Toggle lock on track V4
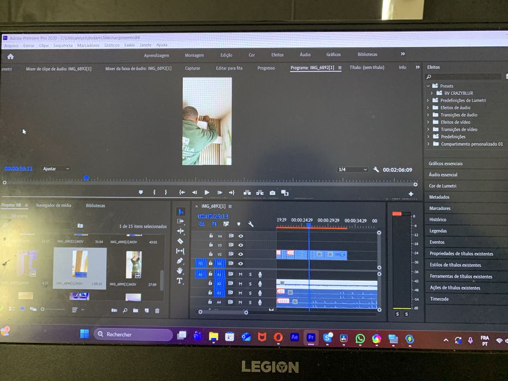Image resolution: width=508 pixels, height=381 pixels. (x=211, y=236)
